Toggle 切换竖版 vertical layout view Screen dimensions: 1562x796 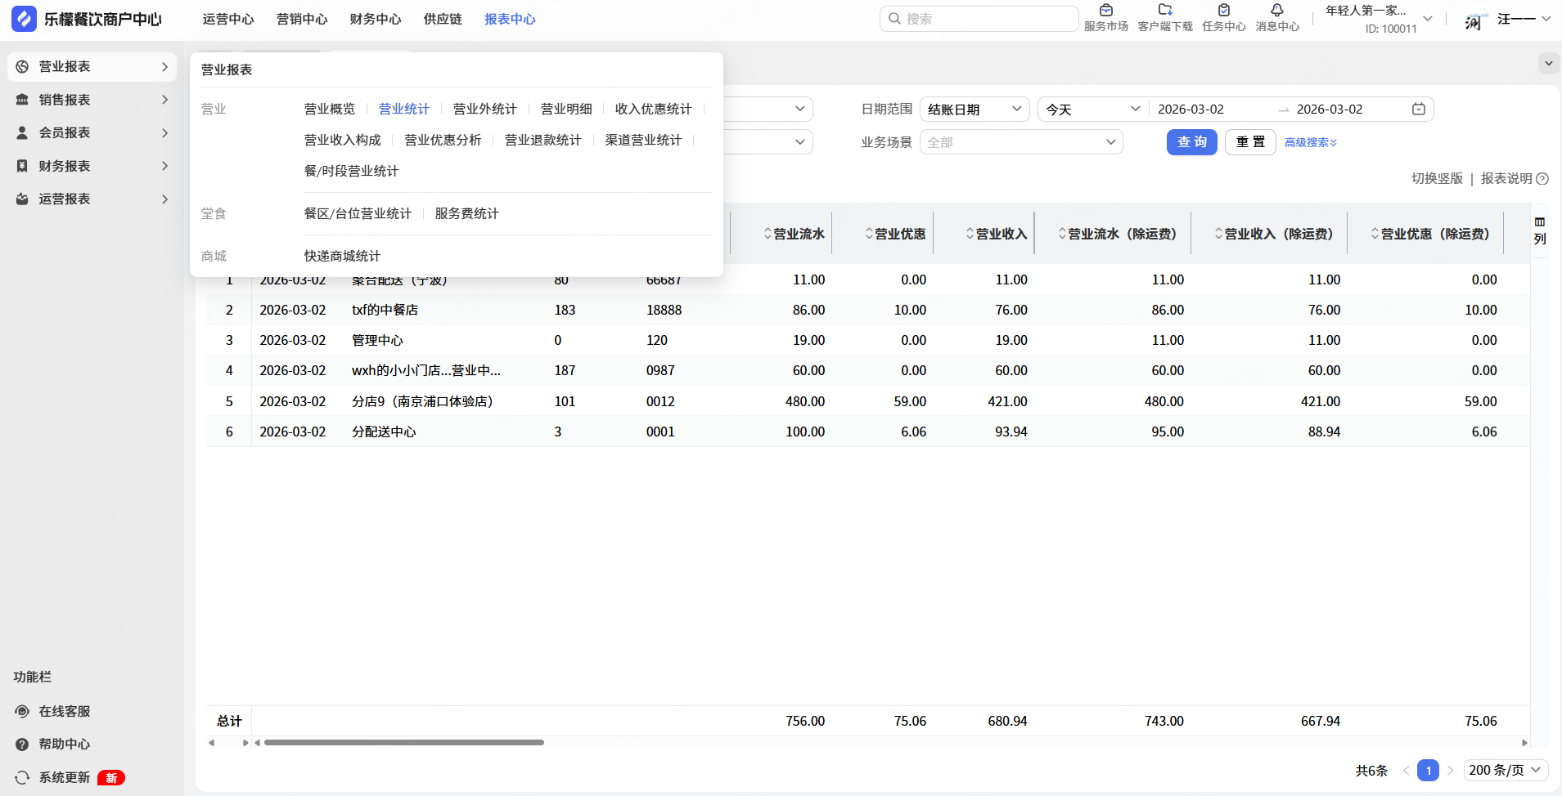point(1436,179)
